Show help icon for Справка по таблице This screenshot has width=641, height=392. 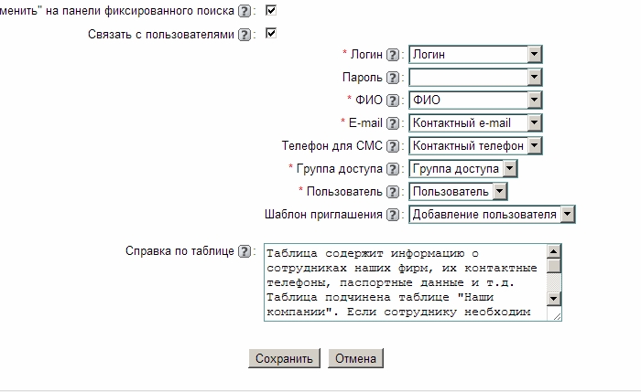[244, 251]
